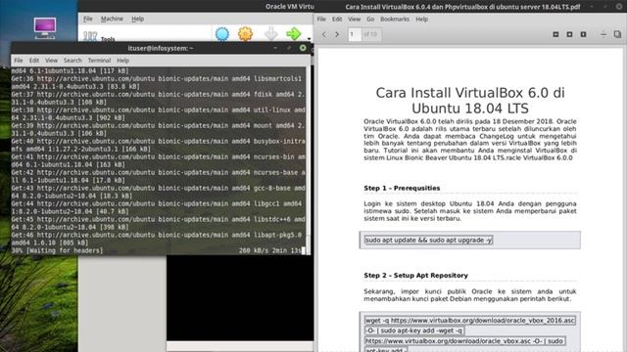627x352 pixels.
Task: Click the dash-shaped icon in the PDF toolbar
Action: [603, 34]
